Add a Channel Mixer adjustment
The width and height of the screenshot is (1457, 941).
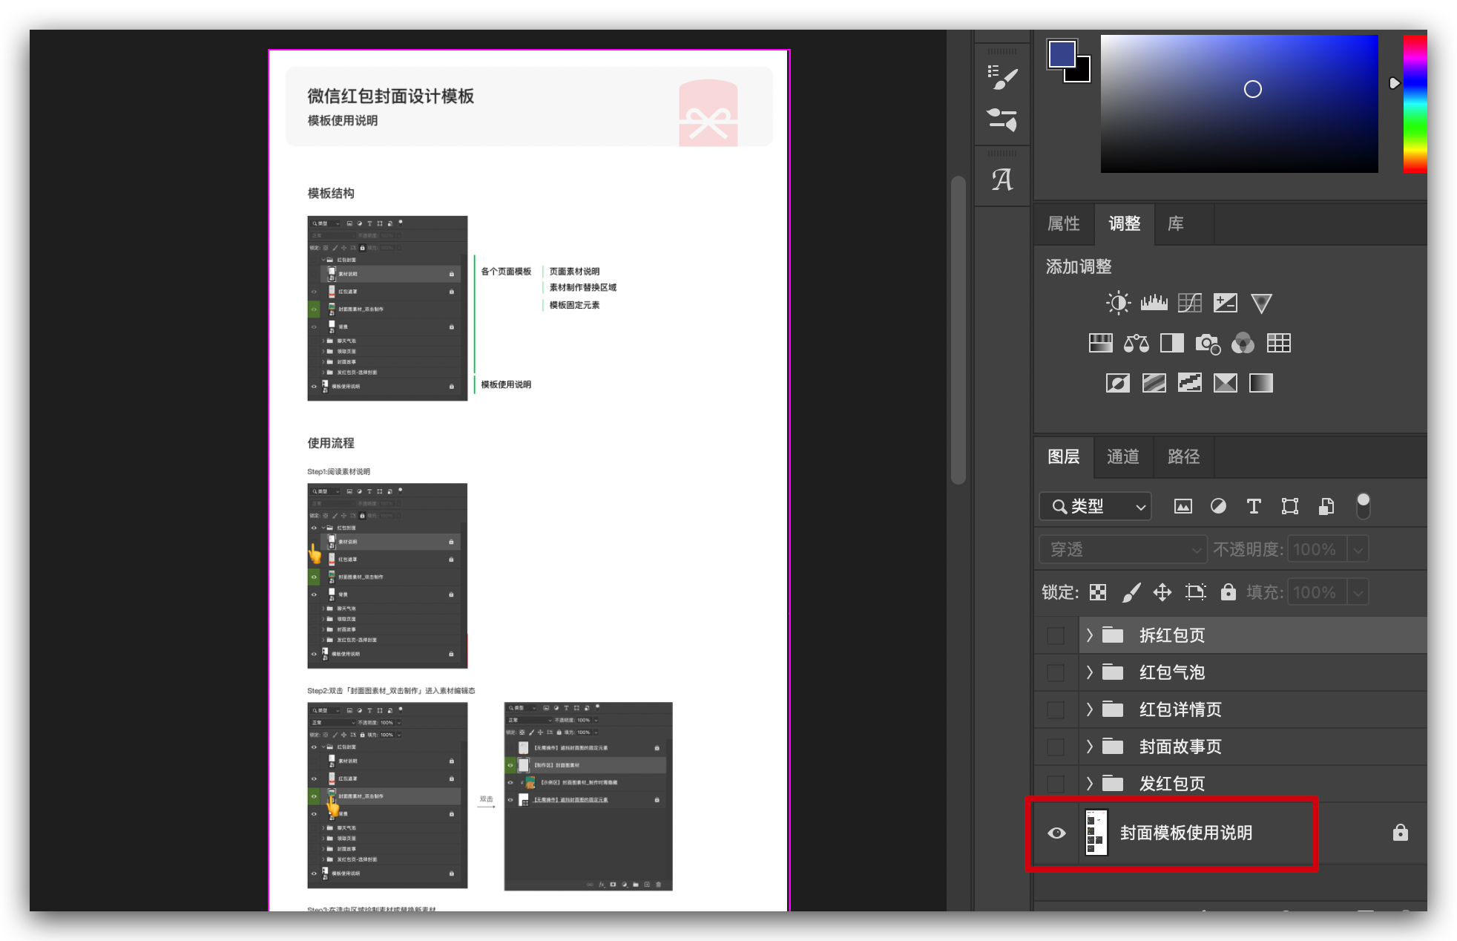click(1243, 343)
